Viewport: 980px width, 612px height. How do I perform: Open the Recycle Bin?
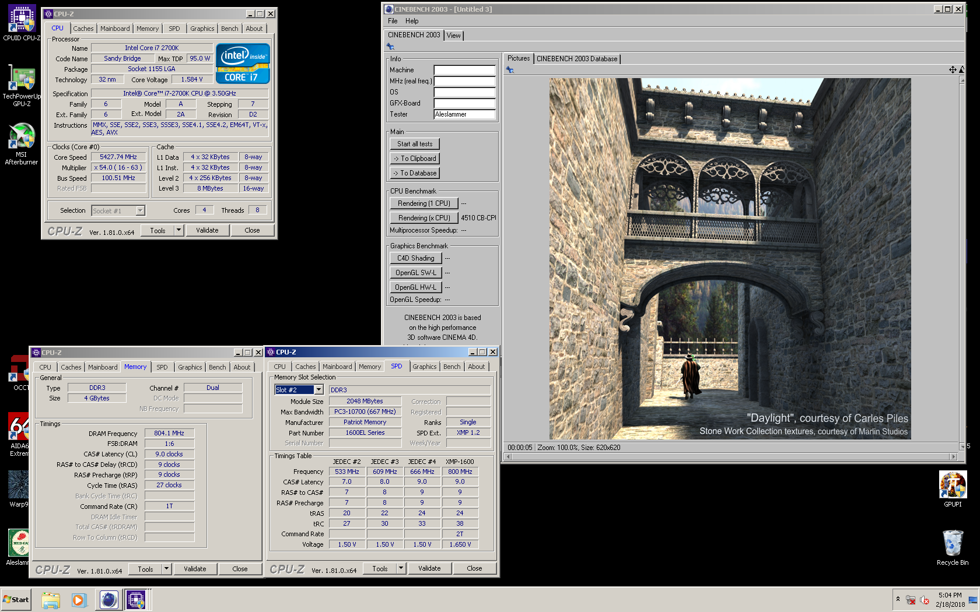(953, 548)
